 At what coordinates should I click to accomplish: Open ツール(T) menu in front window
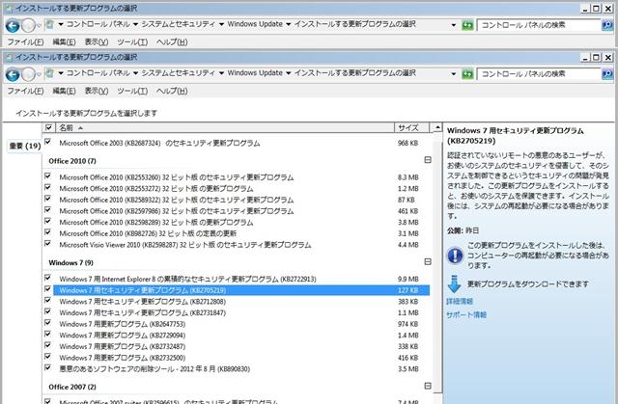pos(132,91)
